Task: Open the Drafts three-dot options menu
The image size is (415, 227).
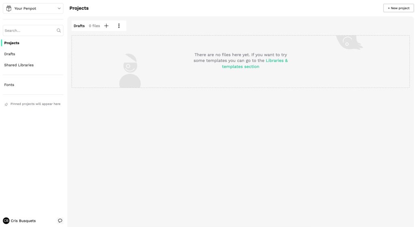Action: coord(119,26)
